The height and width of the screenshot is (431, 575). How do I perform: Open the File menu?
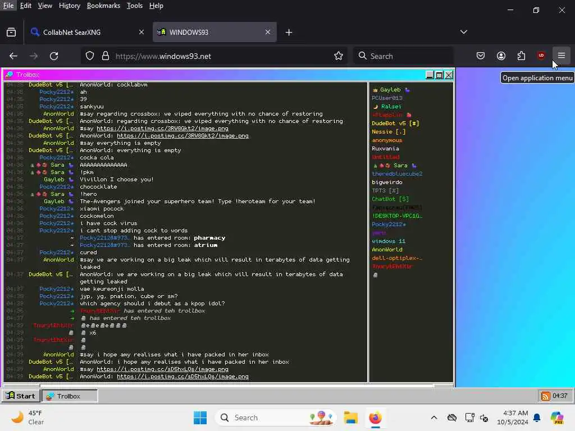(8, 6)
